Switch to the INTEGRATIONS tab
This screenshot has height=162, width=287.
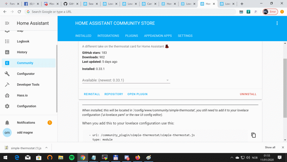(108, 36)
